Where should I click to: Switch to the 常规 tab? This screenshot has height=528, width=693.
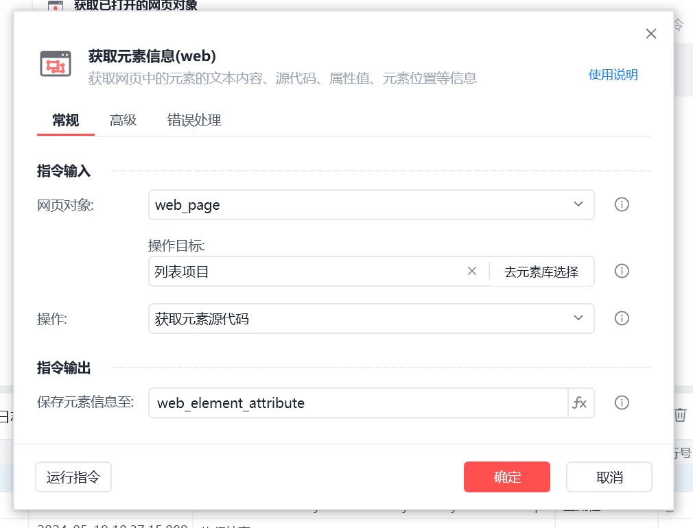pyautogui.click(x=66, y=121)
